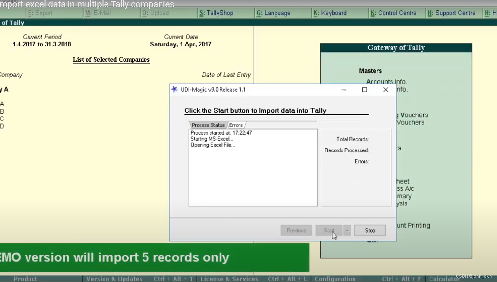Click the Masters heading in Gateway

370,71
